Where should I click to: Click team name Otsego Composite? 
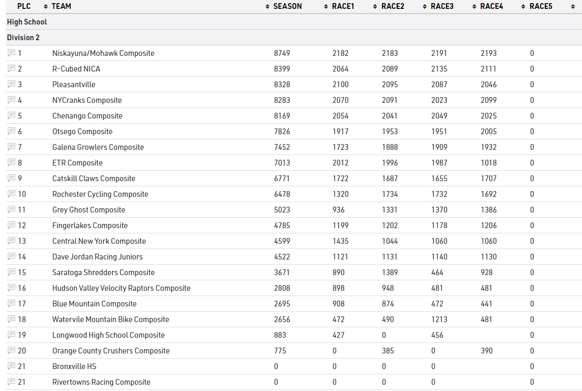(x=82, y=132)
